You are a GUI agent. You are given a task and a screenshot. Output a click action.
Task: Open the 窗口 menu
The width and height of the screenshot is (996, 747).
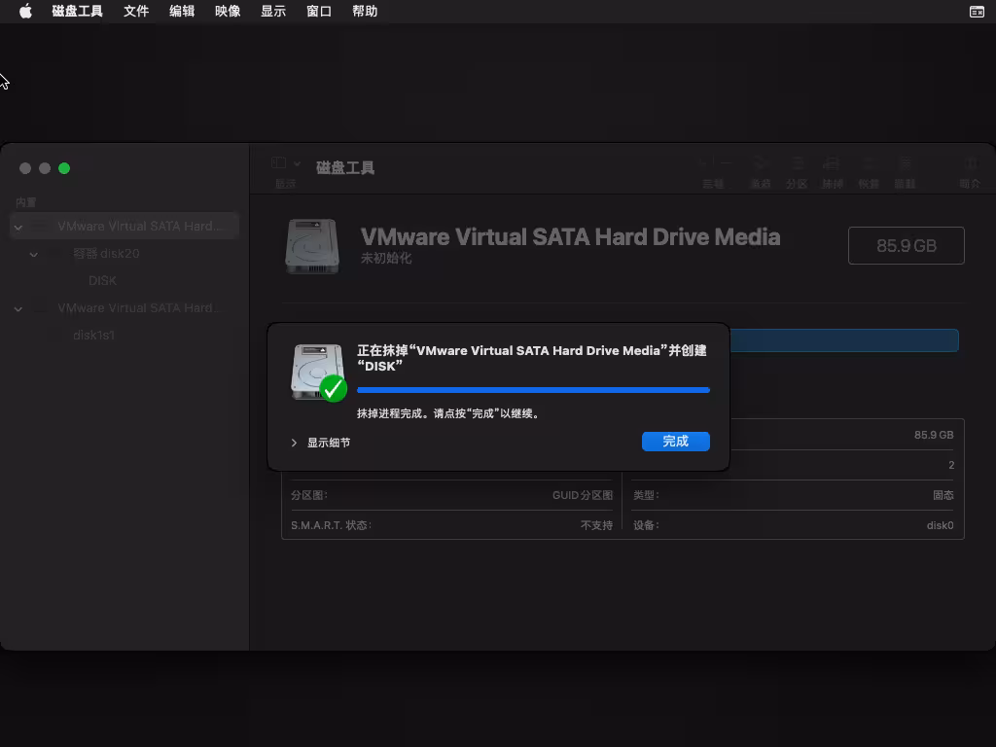pyautogui.click(x=319, y=12)
